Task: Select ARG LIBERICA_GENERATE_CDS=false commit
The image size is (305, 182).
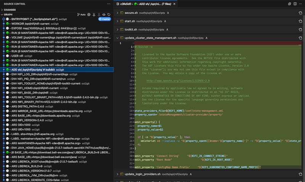Action: (56, 180)
